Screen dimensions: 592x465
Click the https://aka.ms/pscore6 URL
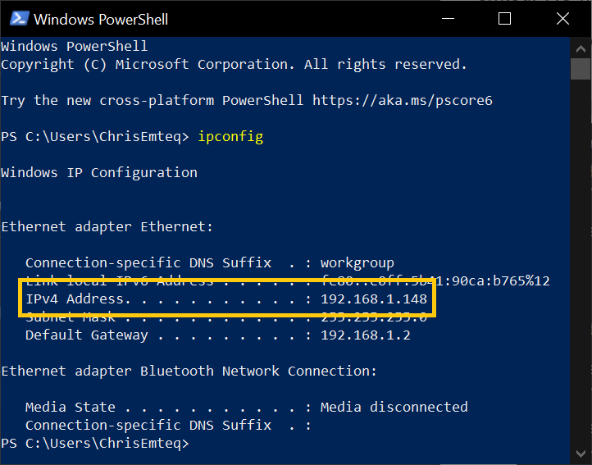[x=403, y=101]
